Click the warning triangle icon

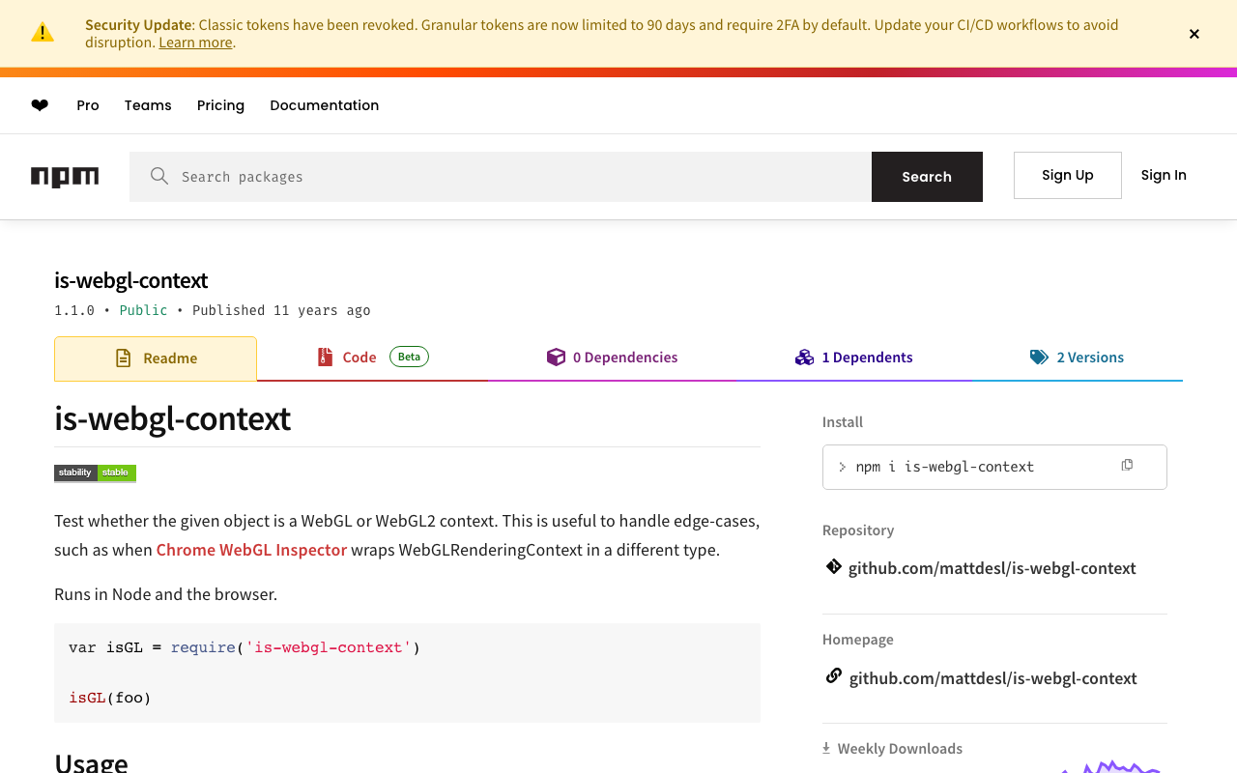click(43, 33)
